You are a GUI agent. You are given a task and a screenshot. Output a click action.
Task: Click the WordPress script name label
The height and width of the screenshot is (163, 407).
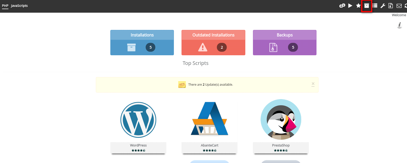point(138,145)
